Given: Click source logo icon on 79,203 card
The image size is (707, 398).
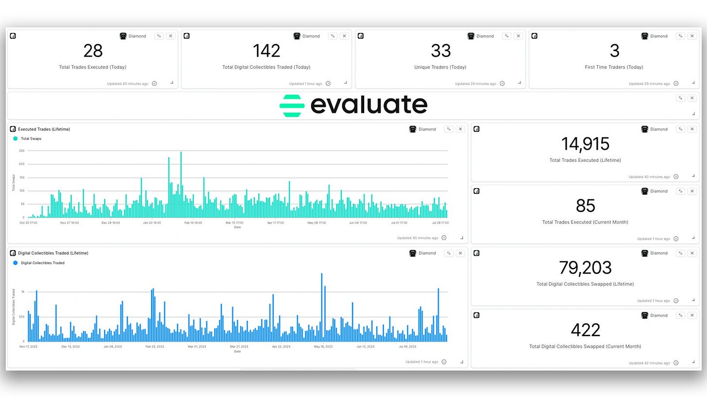Looking at the screenshot, I should pos(477,253).
